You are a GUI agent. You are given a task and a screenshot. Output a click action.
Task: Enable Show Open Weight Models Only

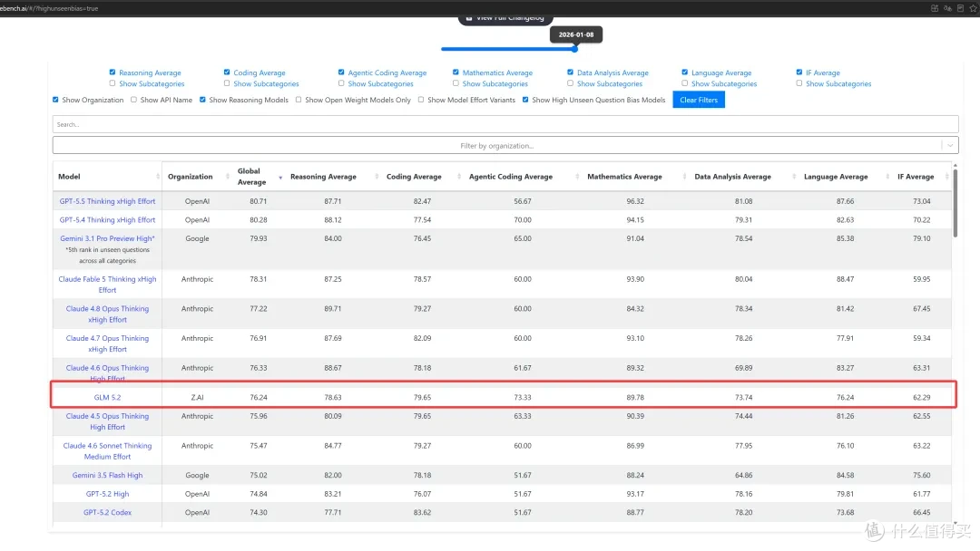299,100
